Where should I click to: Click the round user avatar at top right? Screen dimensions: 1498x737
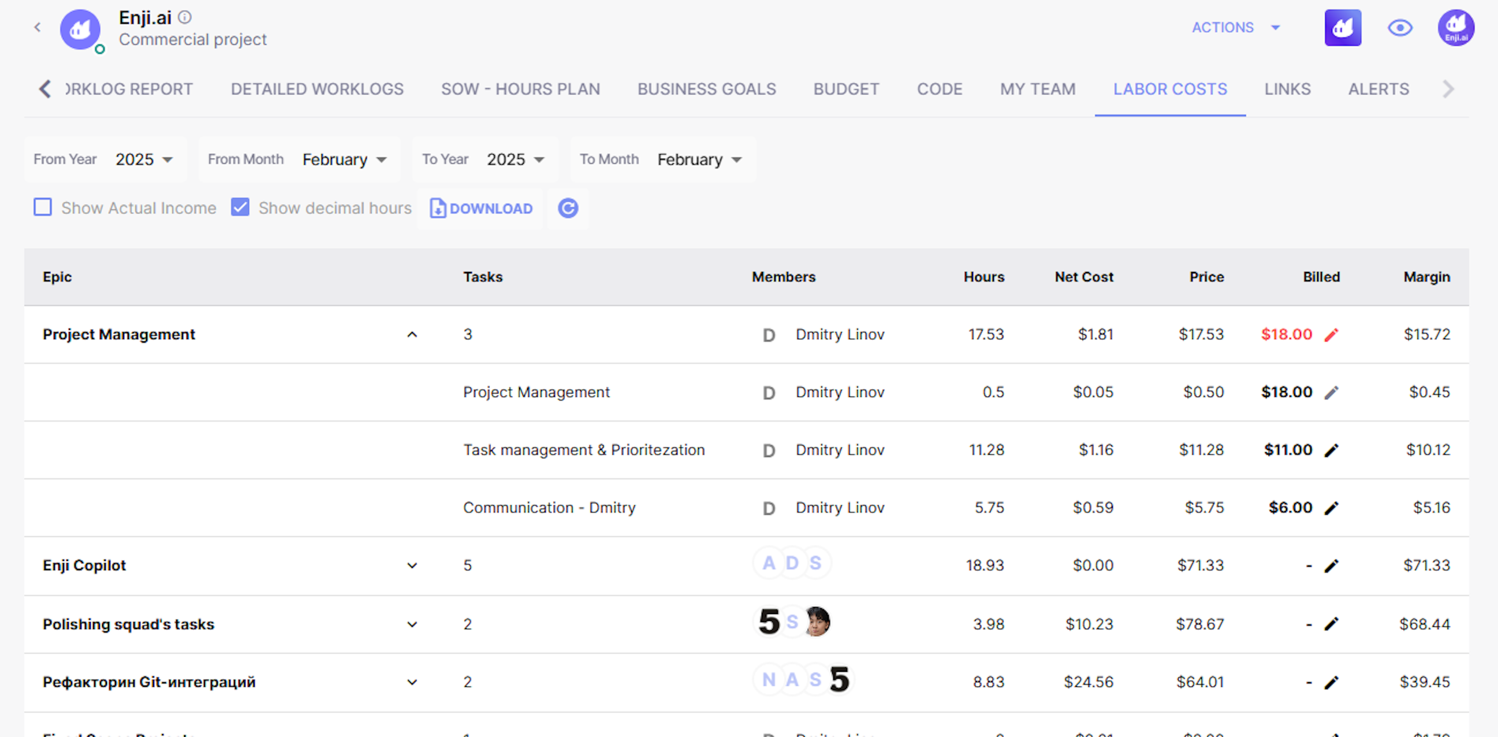tap(1455, 27)
